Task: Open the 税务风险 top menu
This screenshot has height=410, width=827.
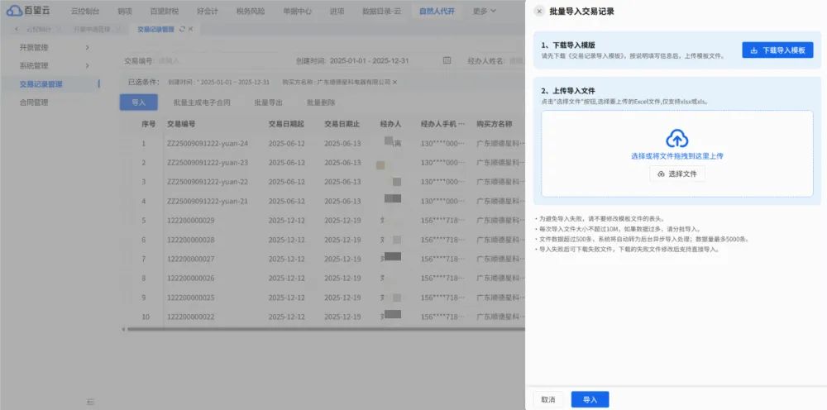Action: tap(251, 11)
